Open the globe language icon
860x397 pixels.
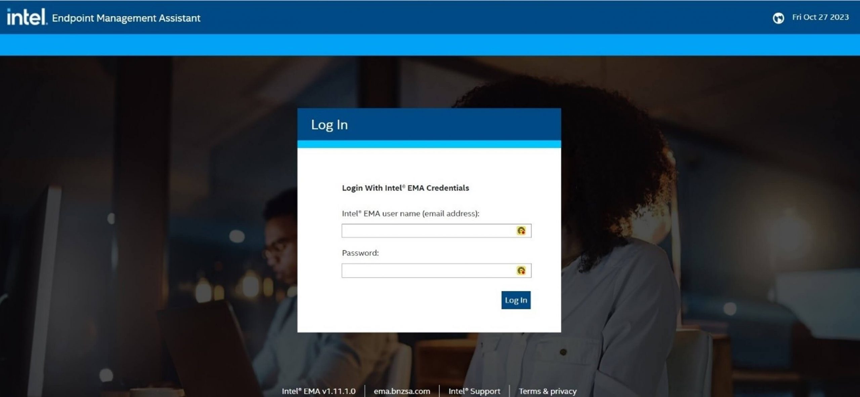(778, 18)
